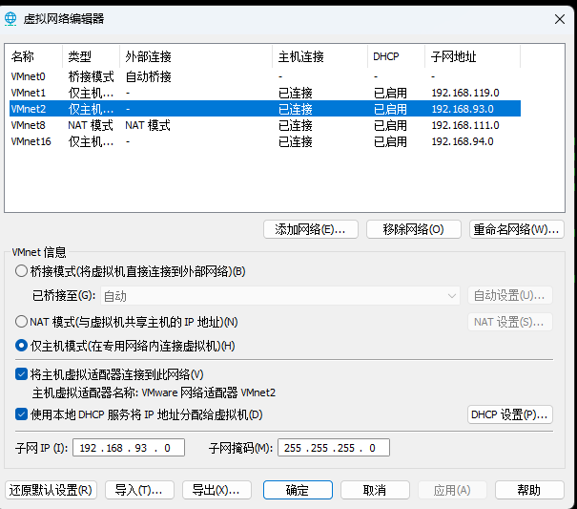Click 重命名网络(W)... button

[518, 229]
